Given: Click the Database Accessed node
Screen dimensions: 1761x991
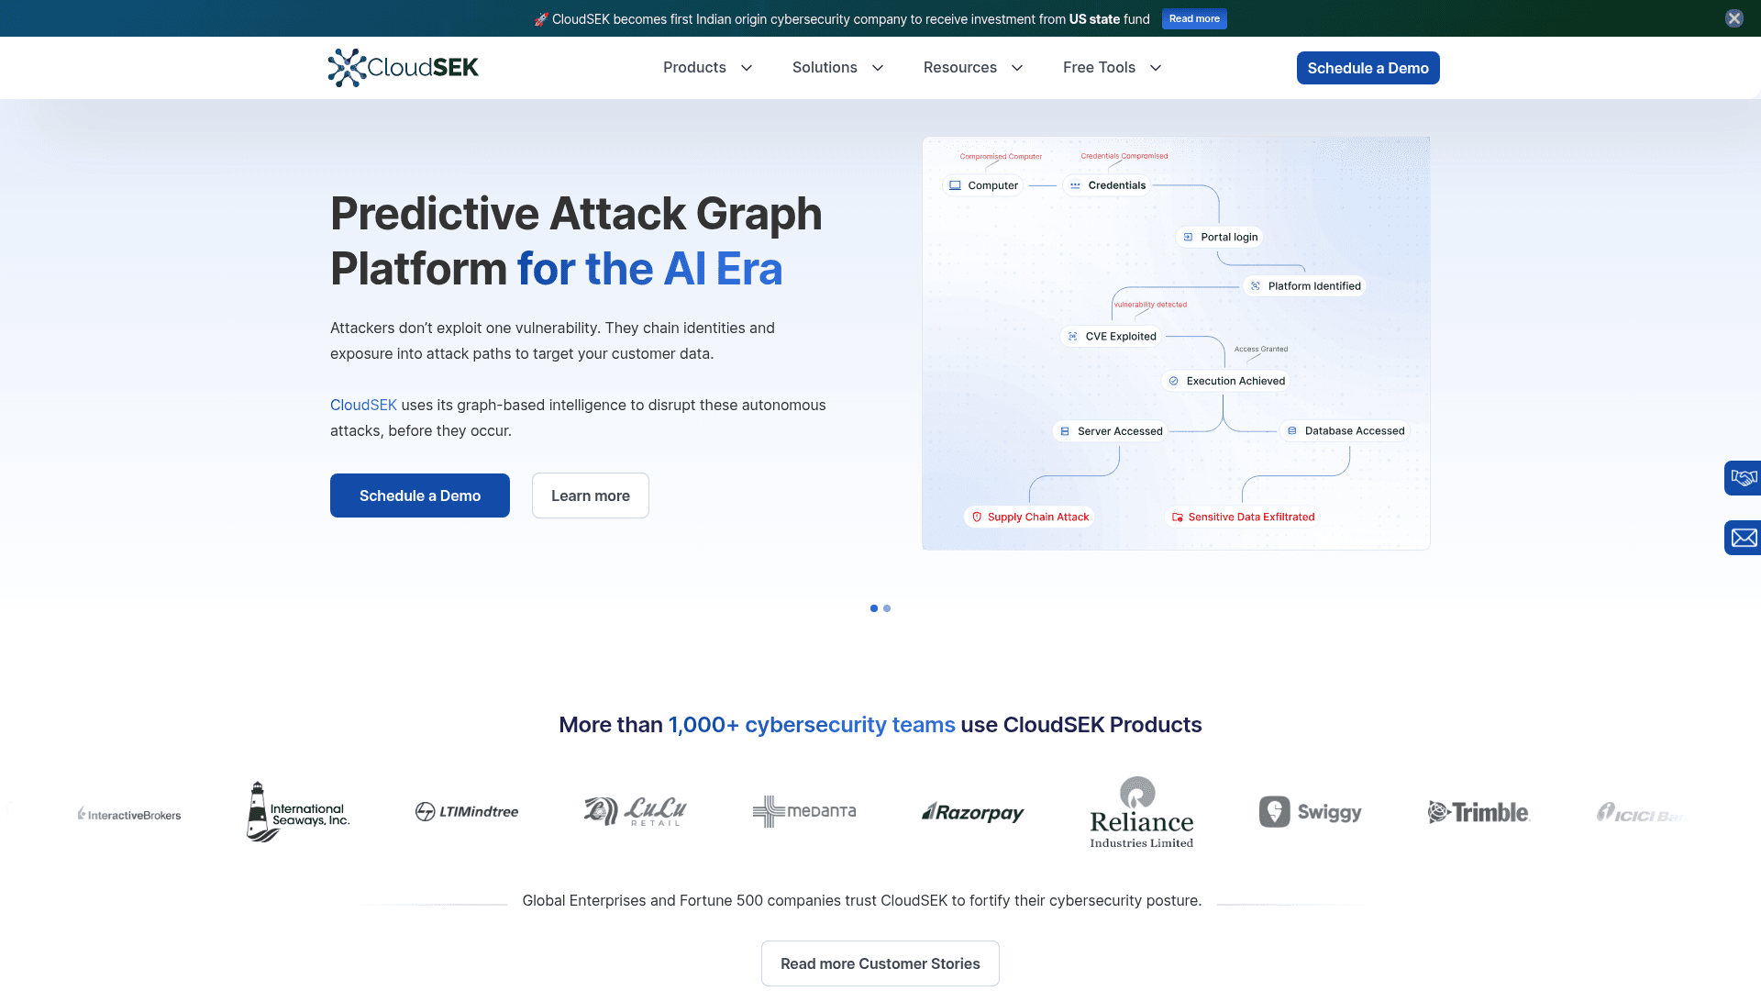Looking at the screenshot, I should click(x=1346, y=430).
